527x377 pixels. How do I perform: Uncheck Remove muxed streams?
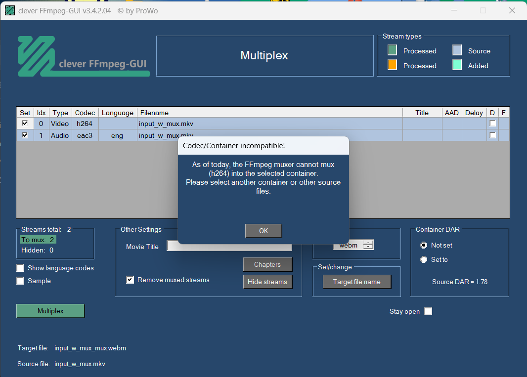(130, 280)
